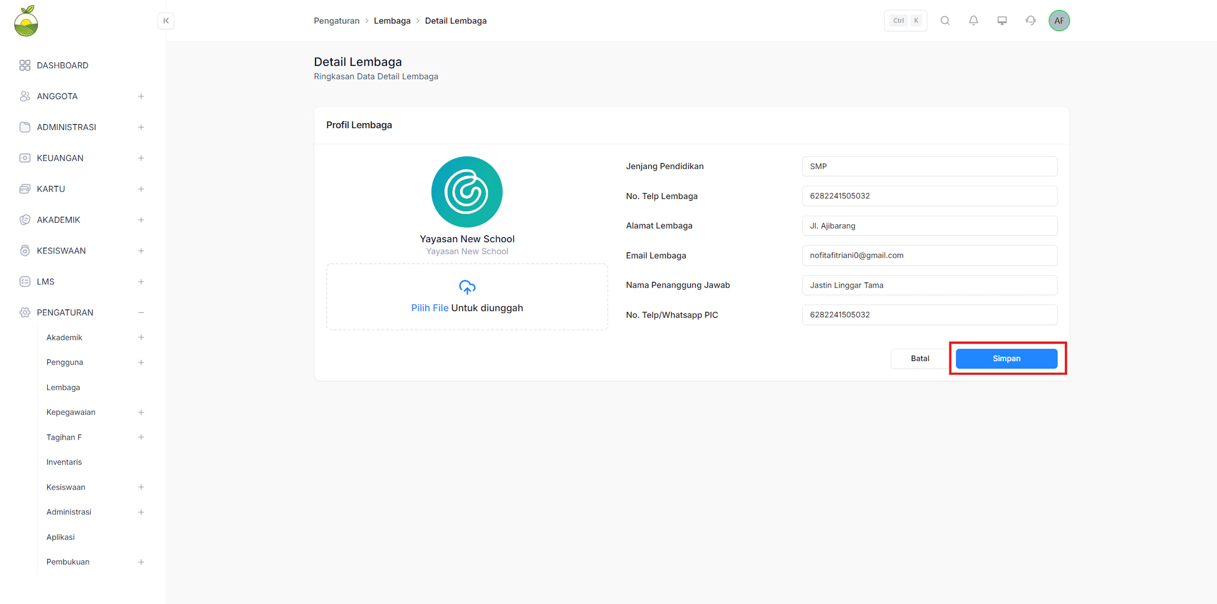Click the Ctrl K shortcut search box
Viewport: 1217px width, 604px height.
tap(905, 21)
